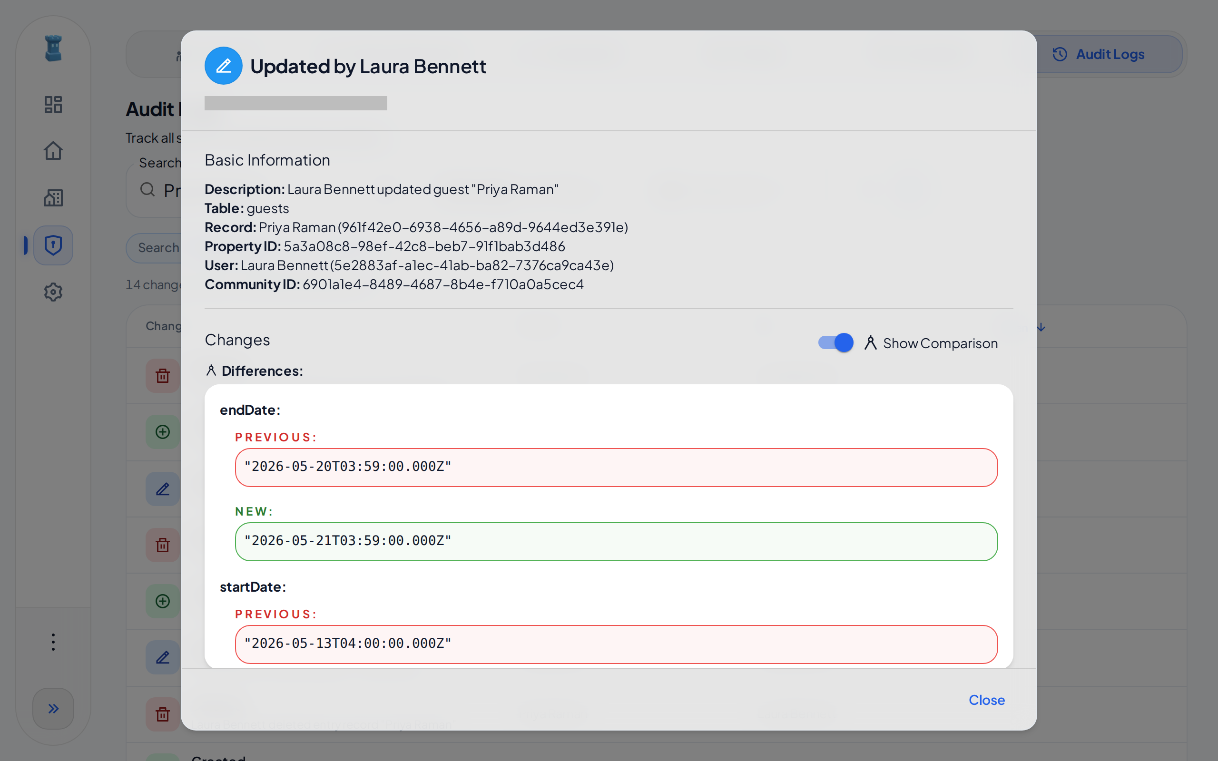
Task: Click the castle app logo in sidebar
Action: coord(53,49)
